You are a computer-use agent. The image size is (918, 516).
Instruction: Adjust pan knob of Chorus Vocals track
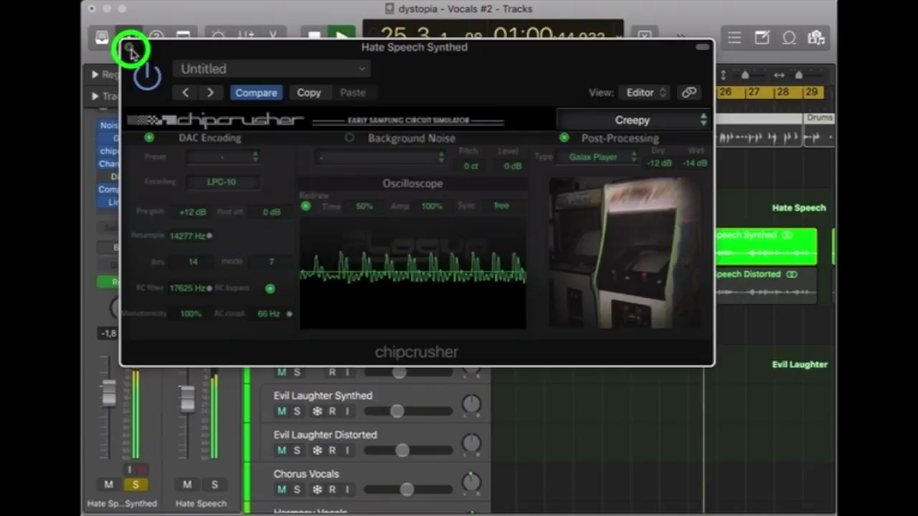click(471, 482)
